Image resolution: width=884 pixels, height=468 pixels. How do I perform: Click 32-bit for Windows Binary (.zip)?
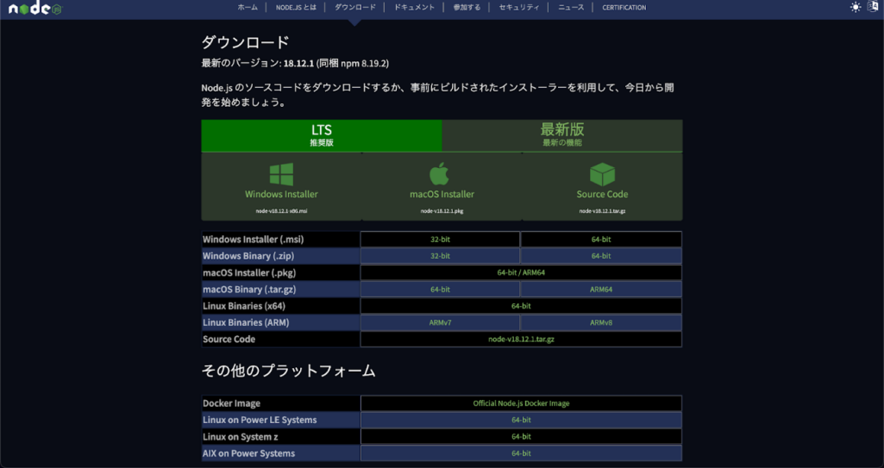pyautogui.click(x=441, y=256)
